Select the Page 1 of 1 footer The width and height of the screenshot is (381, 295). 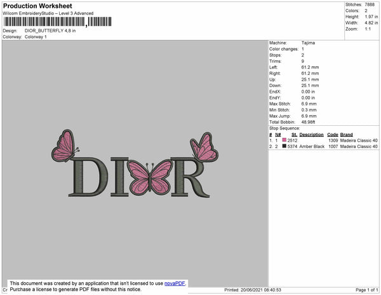366,290
